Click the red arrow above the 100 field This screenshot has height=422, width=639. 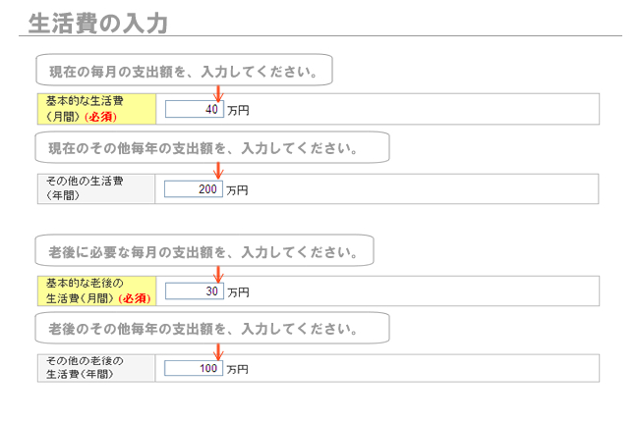pos(218,352)
